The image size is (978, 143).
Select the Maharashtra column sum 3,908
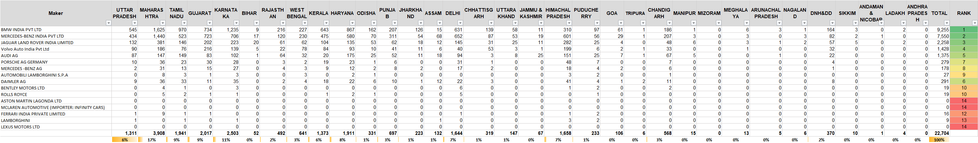click(x=152, y=133)
